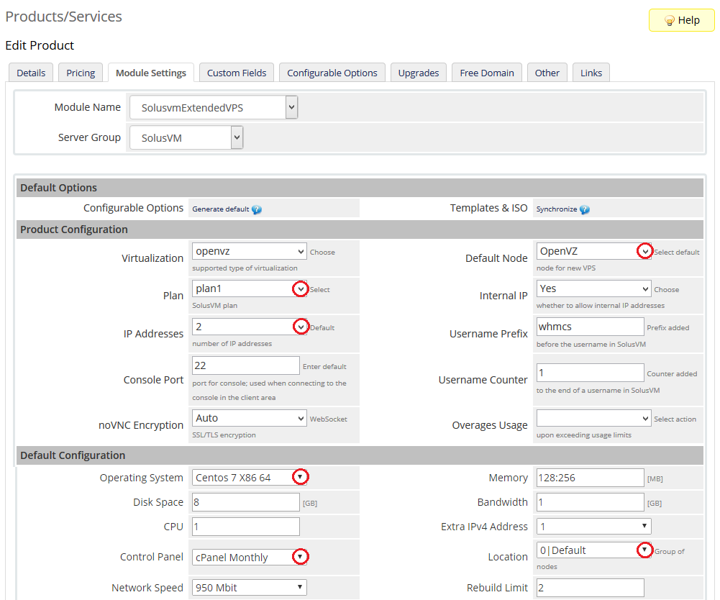Expand the Overages Usage dropdown
Viewport: 720px width, 600px height.
click(593, 418)
